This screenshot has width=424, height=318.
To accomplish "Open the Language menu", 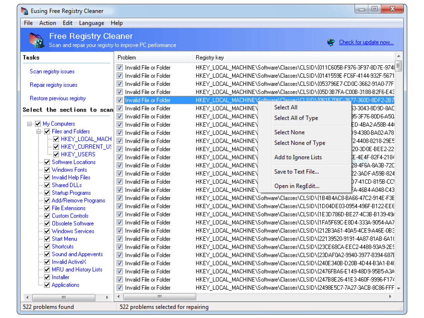I will point(92,23).
